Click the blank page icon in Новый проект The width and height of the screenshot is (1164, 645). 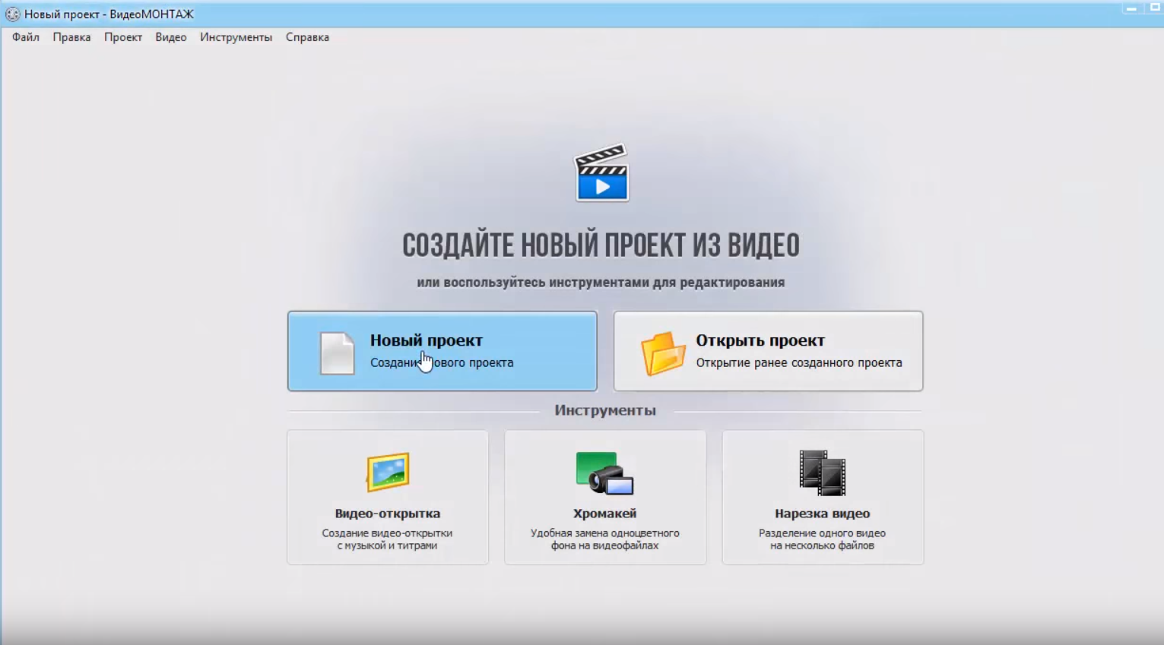coord(337,353)
